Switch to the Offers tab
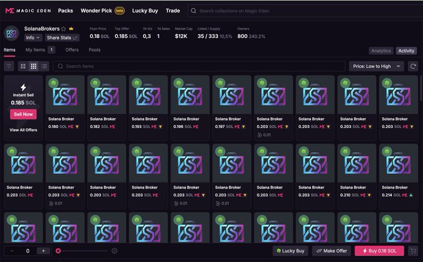The image size is (423, 262). point(72,50)
